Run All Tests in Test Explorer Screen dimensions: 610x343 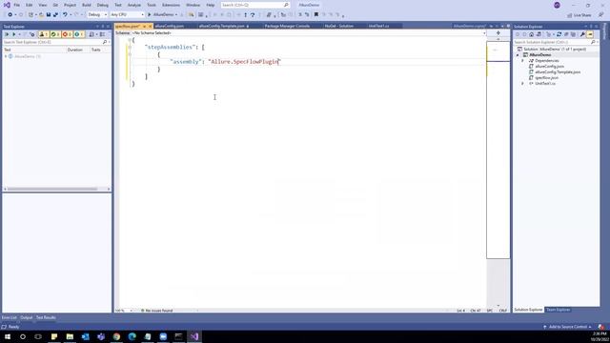coord(7,34)
